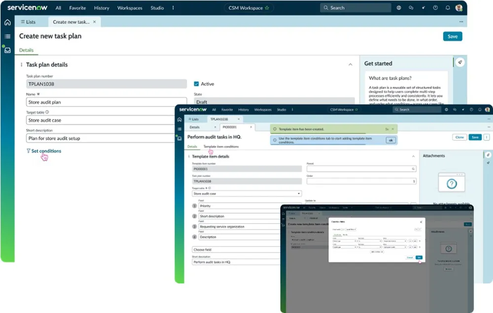Open the notifications bell icon
This screenshot has height=313, width=493.
[447, 8]
